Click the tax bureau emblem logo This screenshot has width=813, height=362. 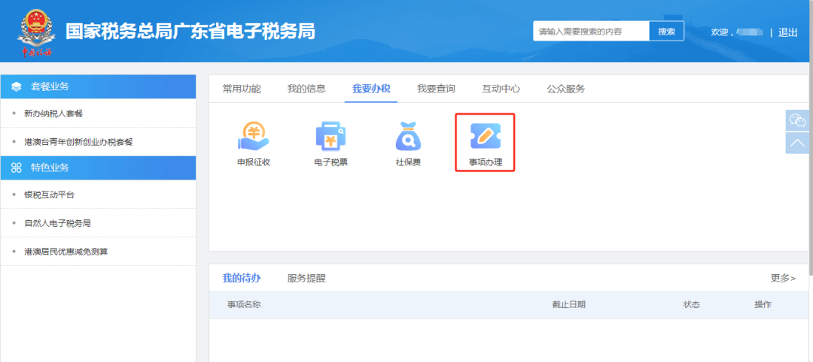[x=35, y=32]
